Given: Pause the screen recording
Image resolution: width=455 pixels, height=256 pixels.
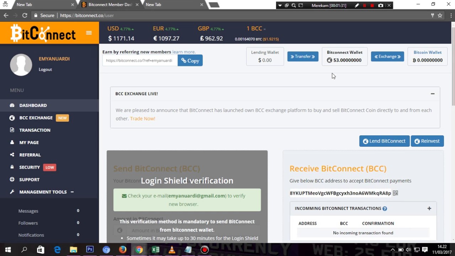Looking at the screenshot, I should click(x=364, y=5).
